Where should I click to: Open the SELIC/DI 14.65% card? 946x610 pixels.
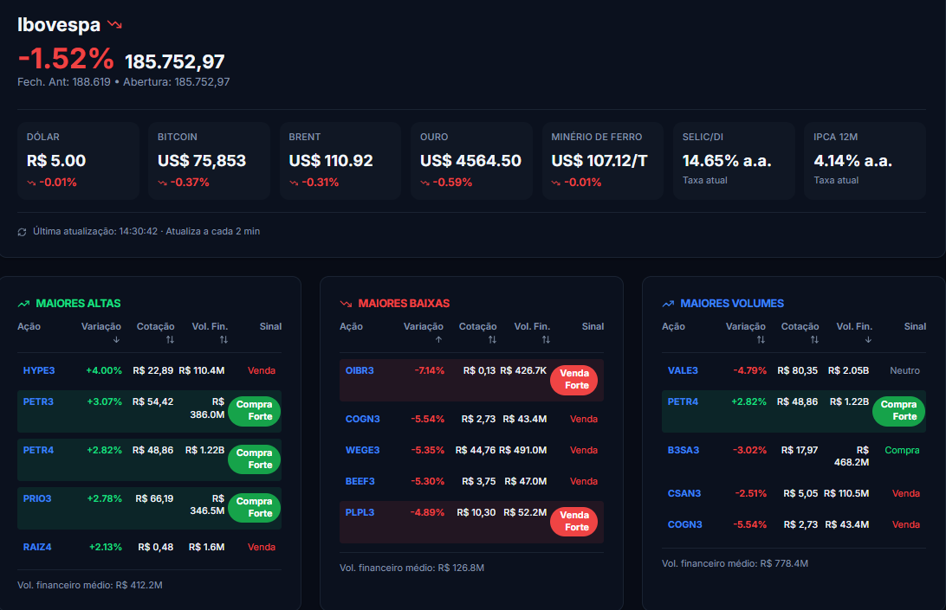734,161
